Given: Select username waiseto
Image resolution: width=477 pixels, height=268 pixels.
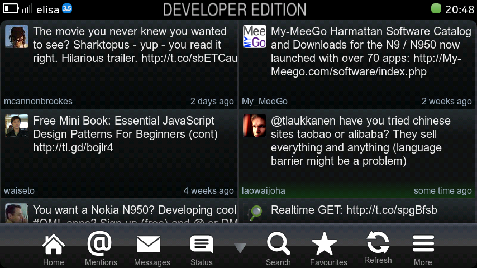Looking at the screenshot, I should 19,191.
